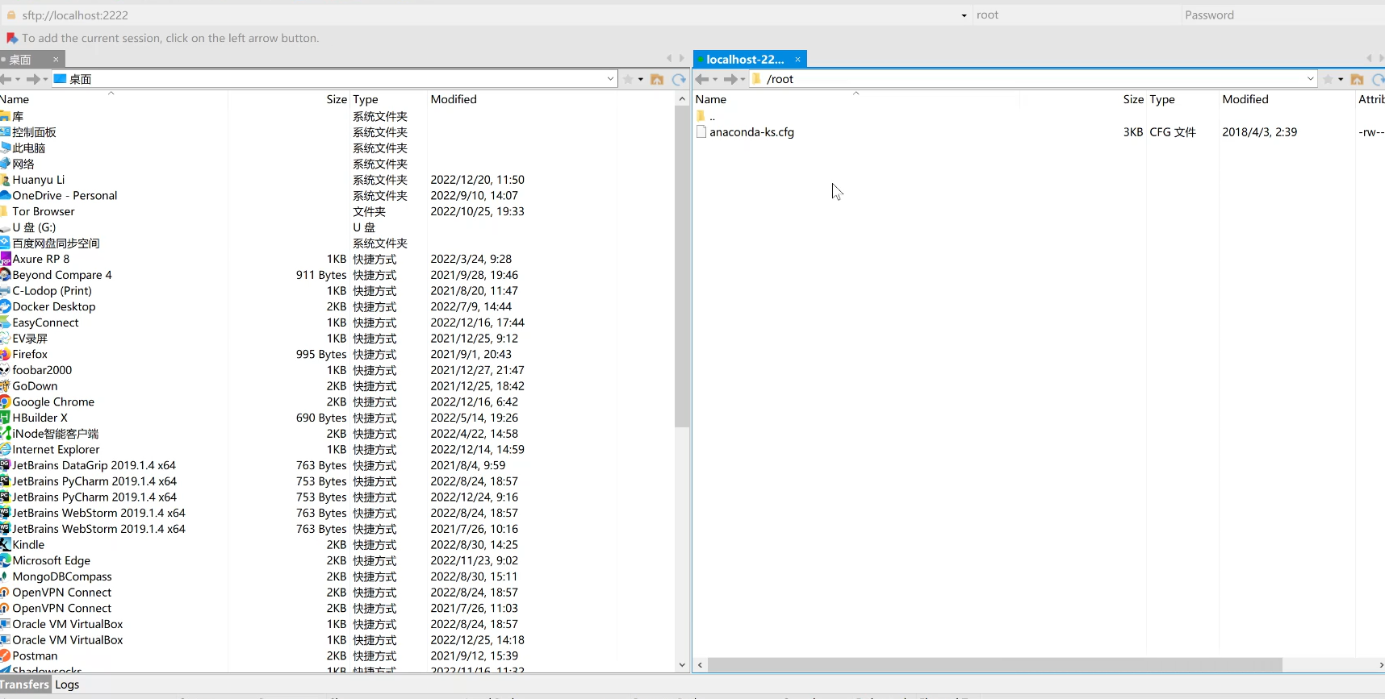Click the Microsoft Edge shortcut icon
Image resolution: width=1385 pixels, height=699 pixels.
(x=6, y=560)
